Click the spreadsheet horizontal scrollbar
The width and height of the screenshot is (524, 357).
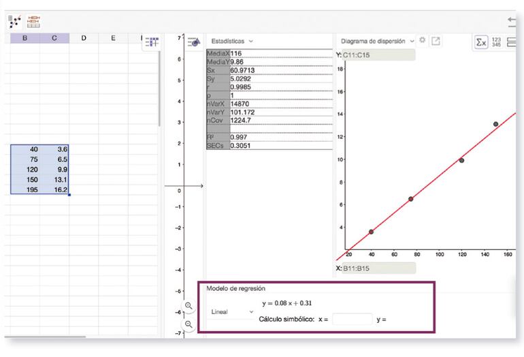45,337
